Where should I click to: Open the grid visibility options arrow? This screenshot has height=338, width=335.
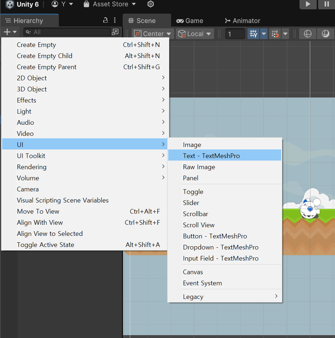[x=264, y=34]
